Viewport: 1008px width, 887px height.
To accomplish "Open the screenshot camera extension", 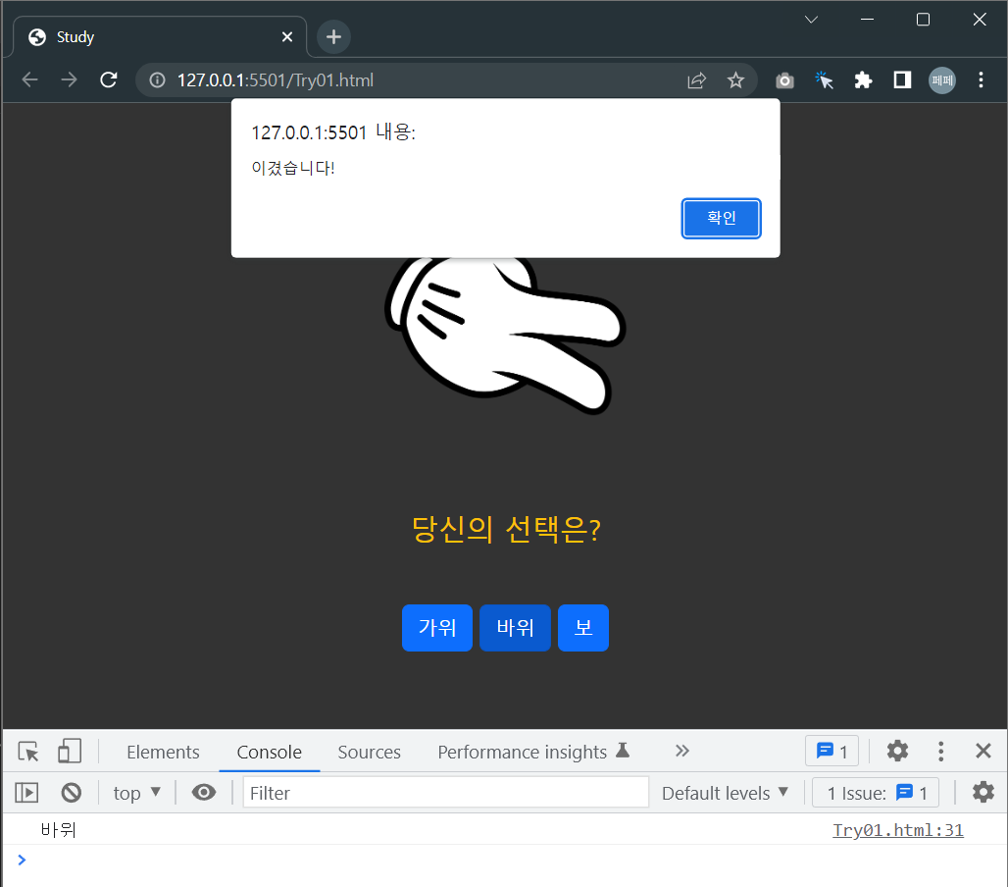I will (x=784, y=79).
